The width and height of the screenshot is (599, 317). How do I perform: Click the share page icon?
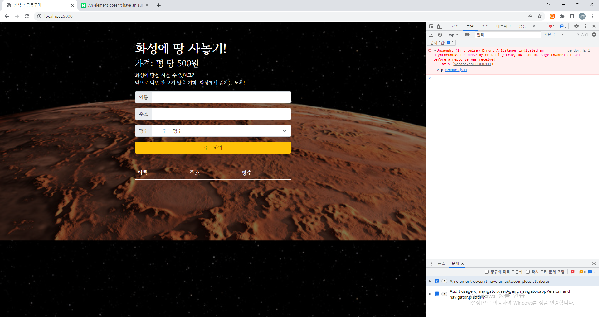coord(530,16)
